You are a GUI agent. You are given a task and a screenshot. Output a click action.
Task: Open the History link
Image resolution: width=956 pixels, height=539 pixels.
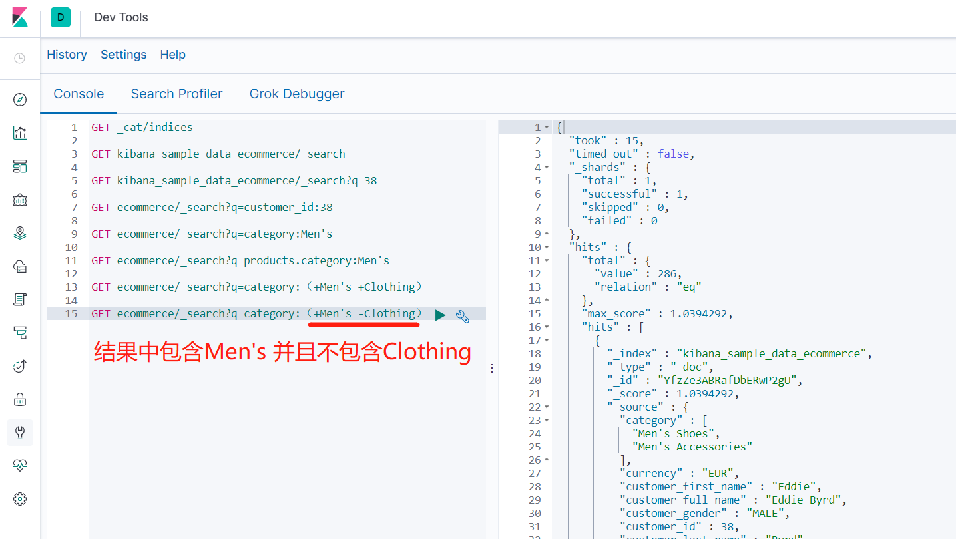click(67, 55)
